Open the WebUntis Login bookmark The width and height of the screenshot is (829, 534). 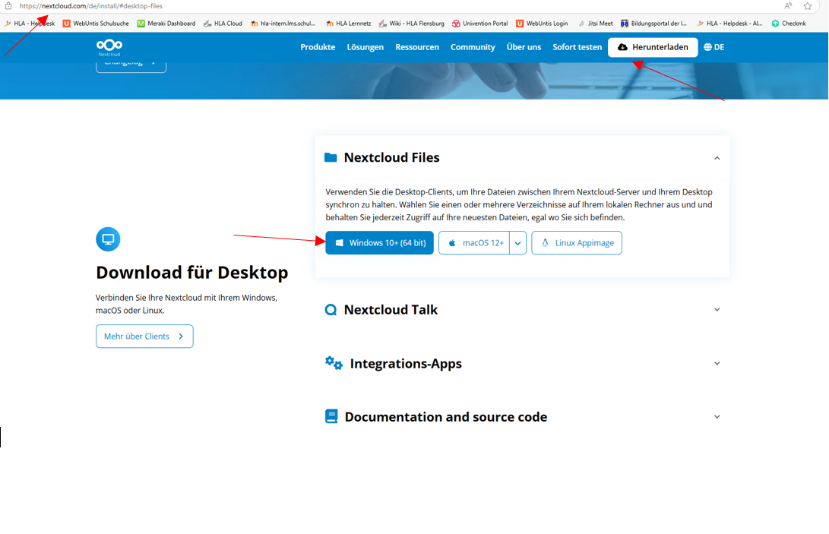pyautogui.click(x=542, y=24)
